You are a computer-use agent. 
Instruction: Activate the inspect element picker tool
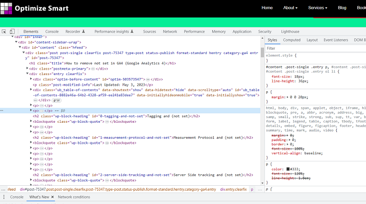[x=4, y=31]
